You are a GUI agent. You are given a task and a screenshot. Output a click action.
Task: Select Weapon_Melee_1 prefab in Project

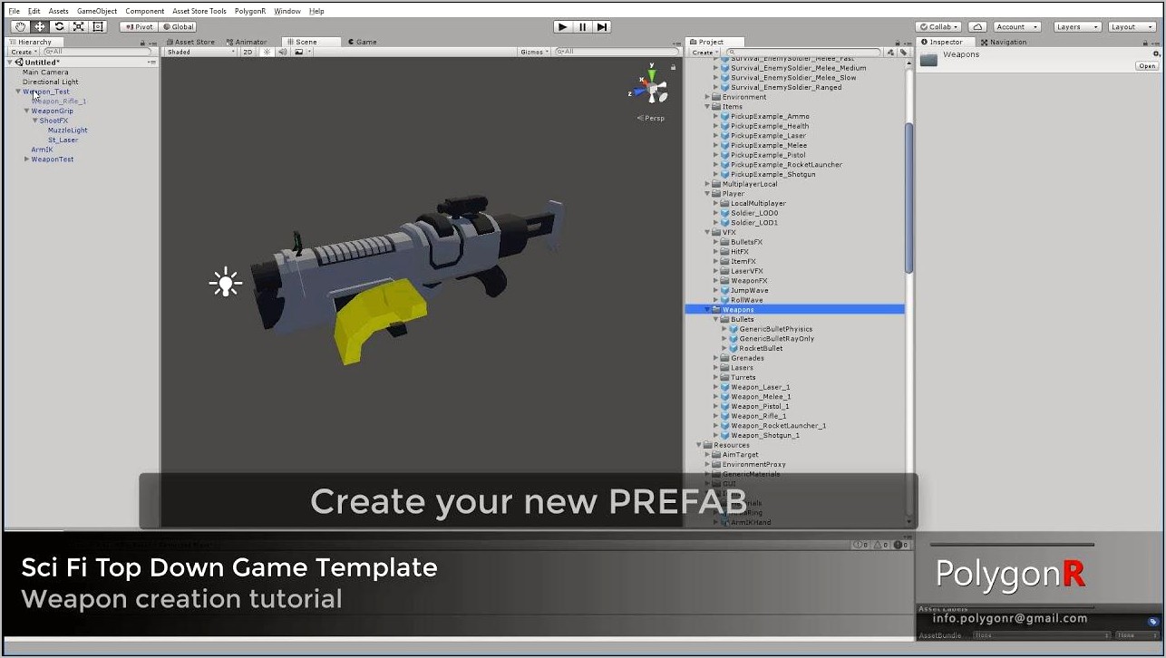[x=760, y=396]
